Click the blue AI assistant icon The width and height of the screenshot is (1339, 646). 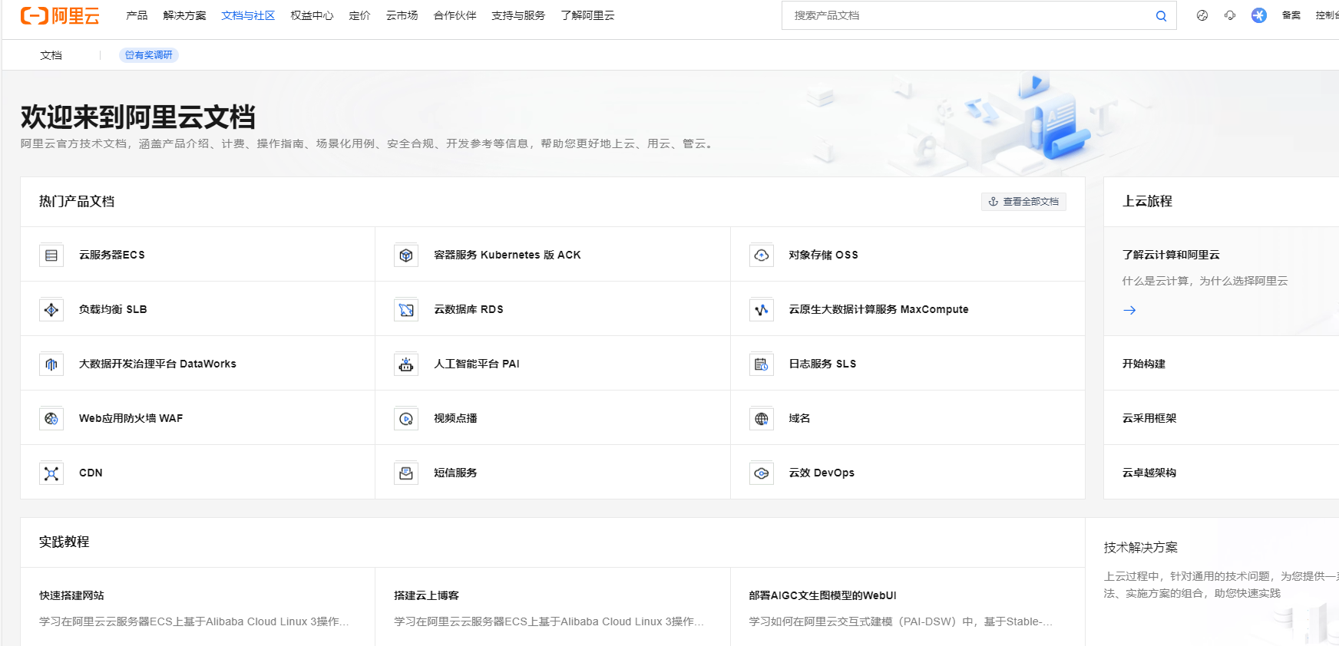1259,15
